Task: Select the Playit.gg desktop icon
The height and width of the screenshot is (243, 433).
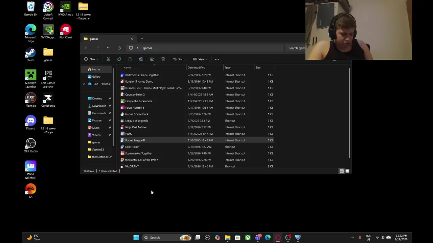Action: point(30,100)
